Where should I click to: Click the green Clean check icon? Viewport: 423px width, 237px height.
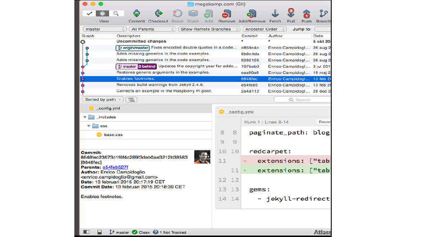tap(135, 232)
